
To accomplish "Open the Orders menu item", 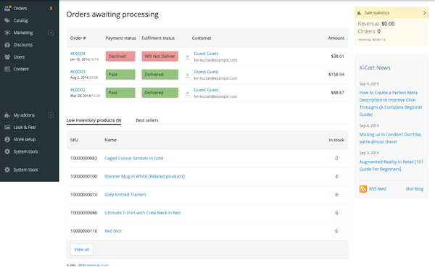I will coord(20,8).
